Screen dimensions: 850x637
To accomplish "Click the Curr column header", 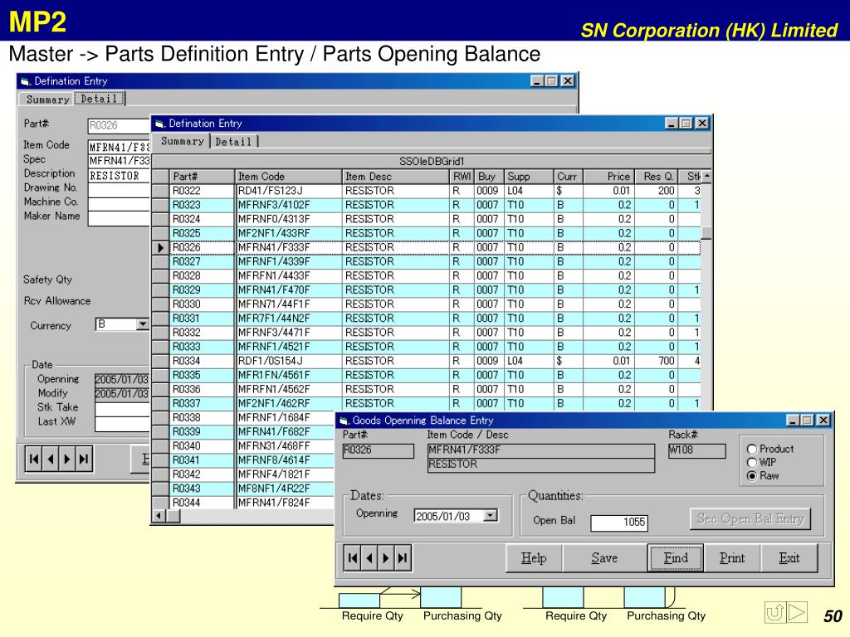I will pyautogui.click(x=569, y=177).
